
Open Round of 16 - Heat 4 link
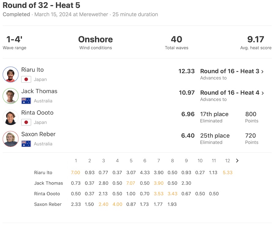(229, 93)
